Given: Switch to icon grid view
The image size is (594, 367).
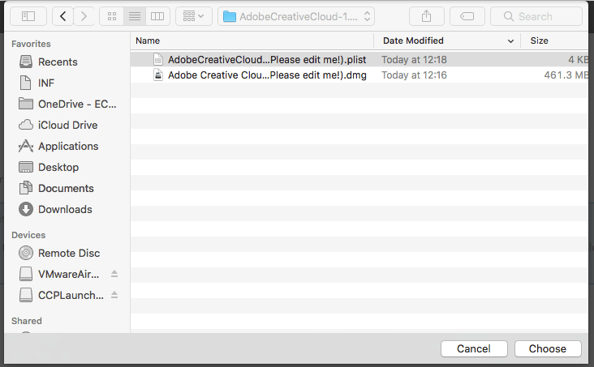Looking at the screenshot, I should (x=112, y=16).
